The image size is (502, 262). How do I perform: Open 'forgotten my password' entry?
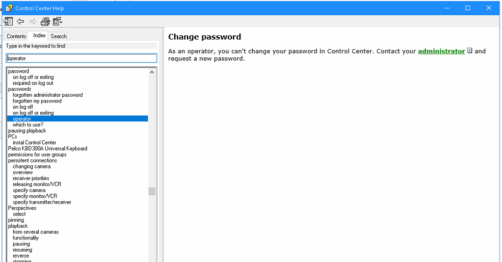pos(37,101)
